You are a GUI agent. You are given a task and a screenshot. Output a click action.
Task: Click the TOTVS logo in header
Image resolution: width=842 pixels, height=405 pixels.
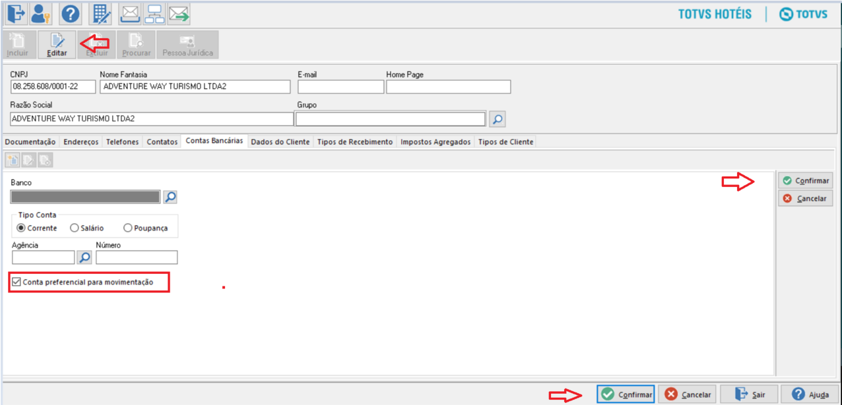click(x=803, y=14)
